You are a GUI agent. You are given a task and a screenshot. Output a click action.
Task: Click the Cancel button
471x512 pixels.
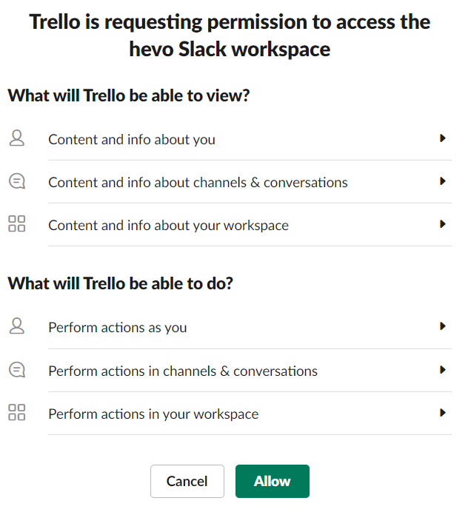click(x=187, y=482)
